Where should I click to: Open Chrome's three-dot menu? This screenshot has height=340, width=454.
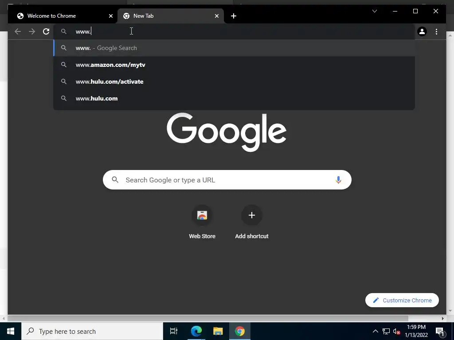(436, 31)
